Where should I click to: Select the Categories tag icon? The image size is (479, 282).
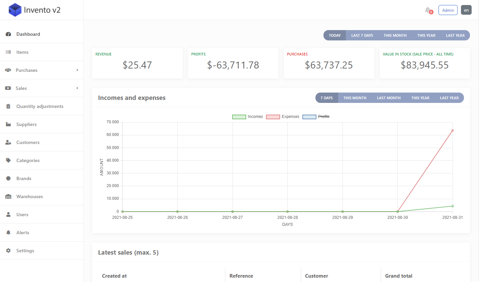coord(8,160)
